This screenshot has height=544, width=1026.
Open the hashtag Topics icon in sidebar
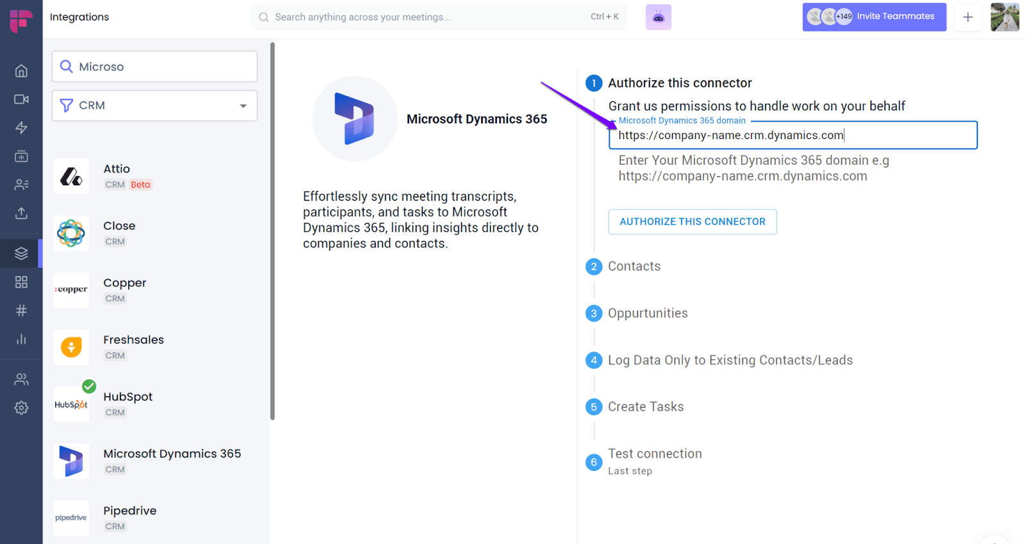21,311
